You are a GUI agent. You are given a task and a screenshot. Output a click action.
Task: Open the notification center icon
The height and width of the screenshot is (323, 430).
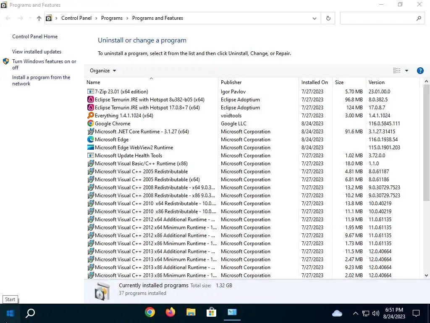coord(416,313)
